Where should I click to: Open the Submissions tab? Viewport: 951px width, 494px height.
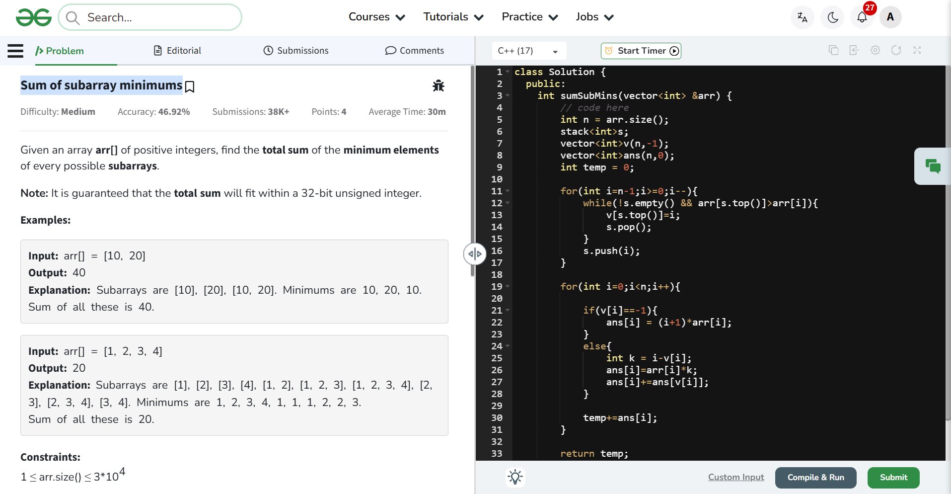click(x=296, y=51)
